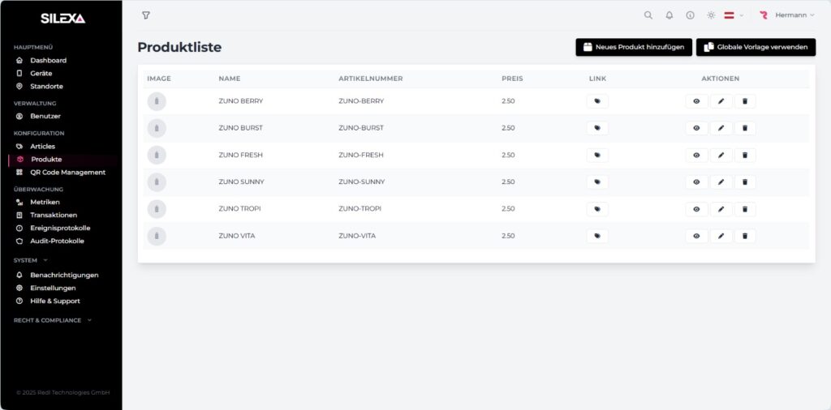
Task: Click link tag icon for ZUNO TROPI
Action: [x=597, y=209]
